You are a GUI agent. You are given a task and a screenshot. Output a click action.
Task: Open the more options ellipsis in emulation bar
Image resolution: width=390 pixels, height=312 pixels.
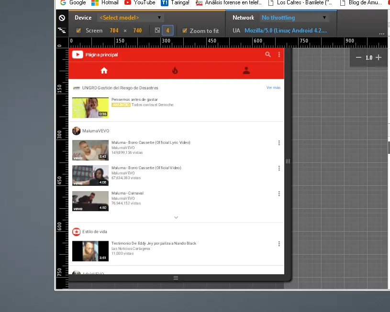pyautogui.click(x=382, y=33)
